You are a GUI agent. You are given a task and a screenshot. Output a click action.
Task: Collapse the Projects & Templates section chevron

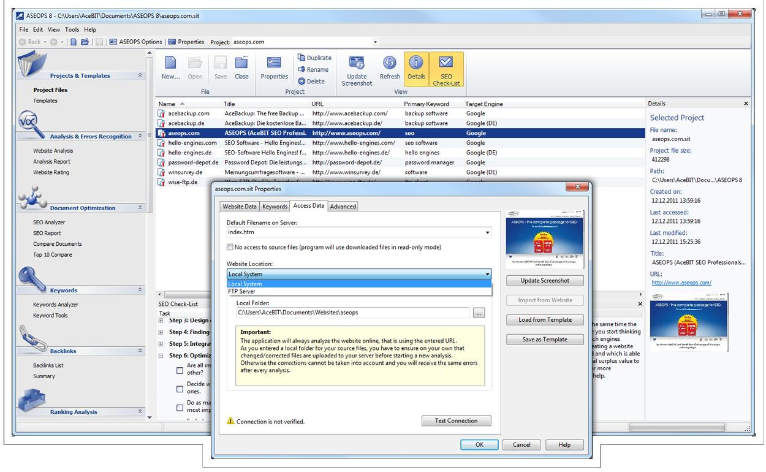[139, 75]
